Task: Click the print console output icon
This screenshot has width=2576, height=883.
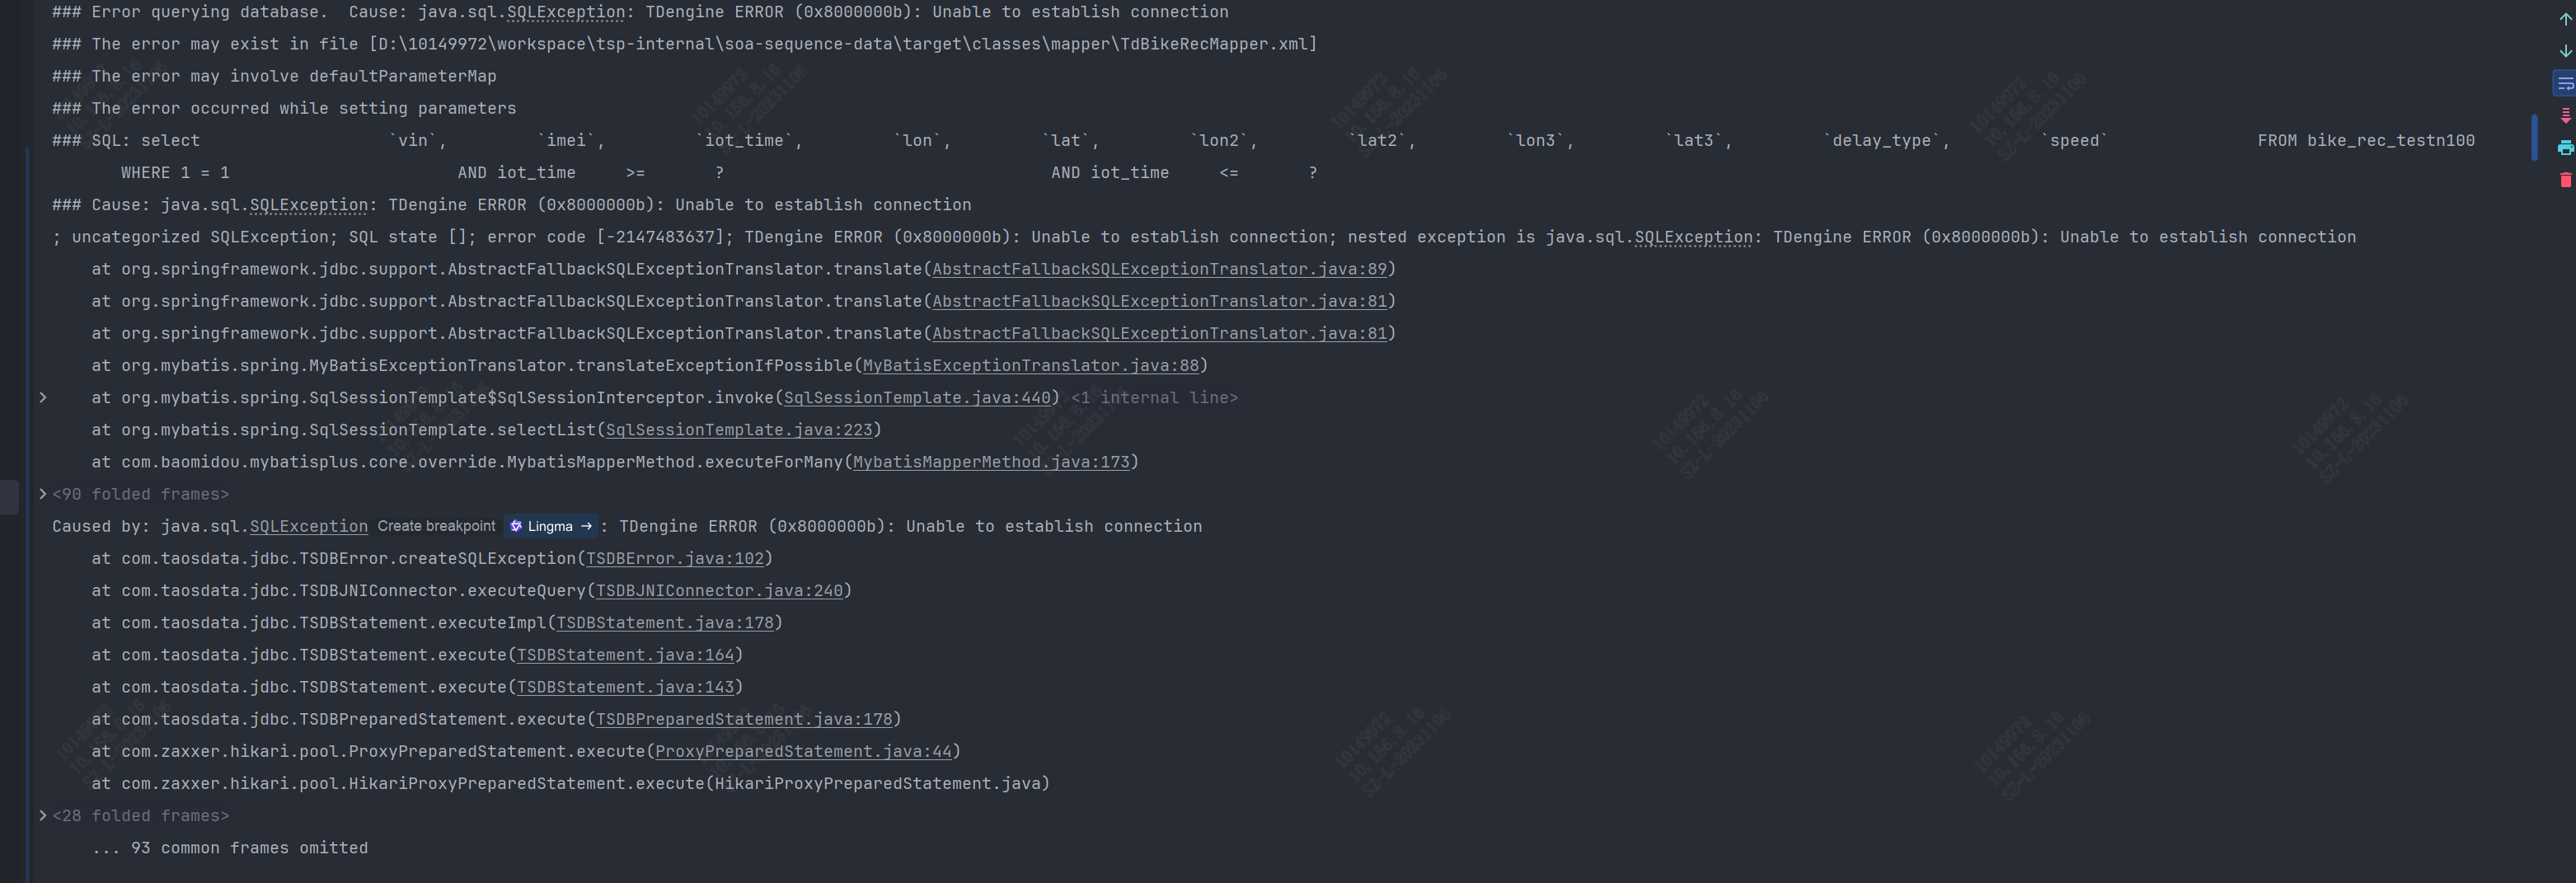Action: [2565, 148]
